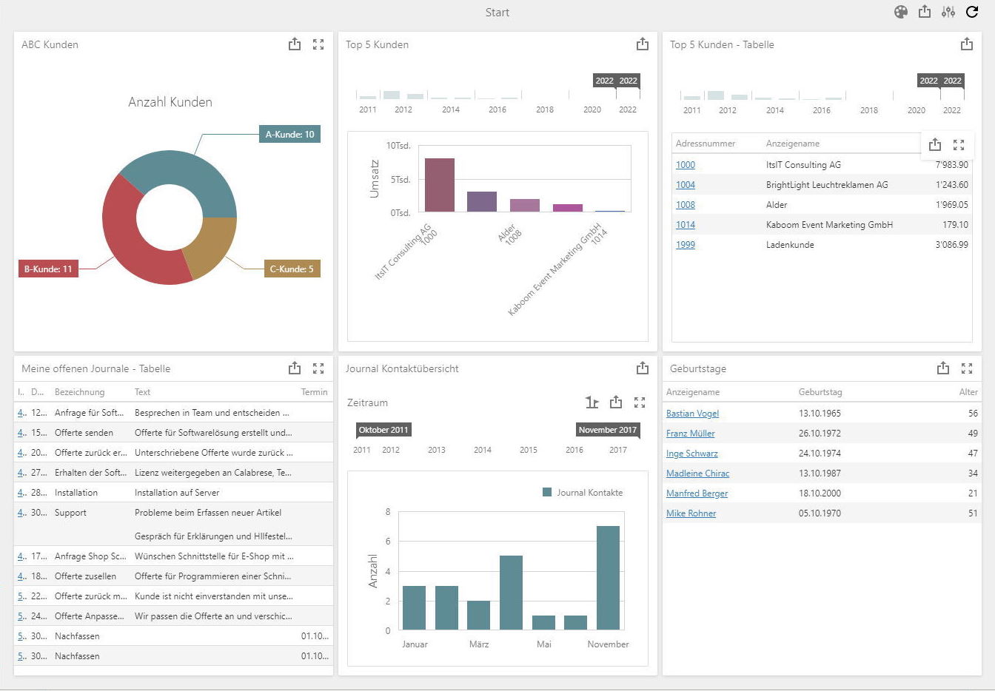Select Anfrage für Soft... journal row
The width and height of the screenshot is (995, 691).
(x=173, y=413)
